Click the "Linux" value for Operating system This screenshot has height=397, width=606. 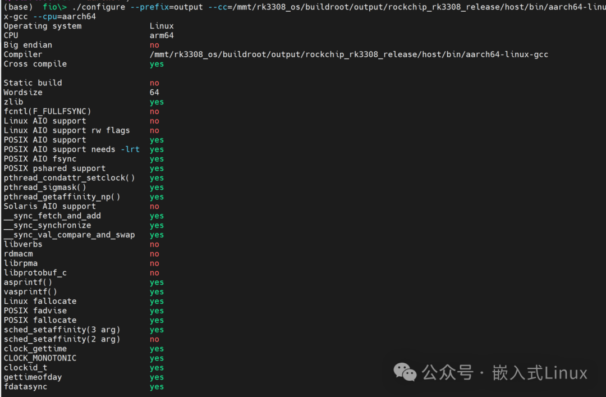162,26
